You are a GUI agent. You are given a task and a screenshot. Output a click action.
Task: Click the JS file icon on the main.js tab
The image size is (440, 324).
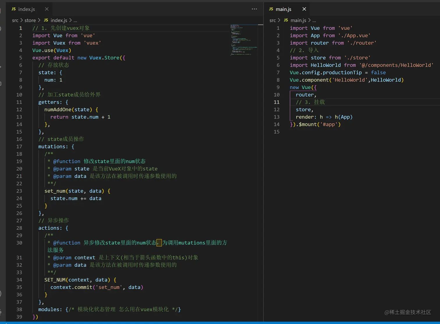[x=271, y=9]
